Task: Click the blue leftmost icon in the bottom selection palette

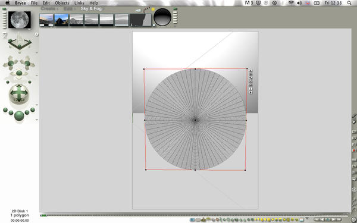Action: pyautogui.click(x=192, y=220)
